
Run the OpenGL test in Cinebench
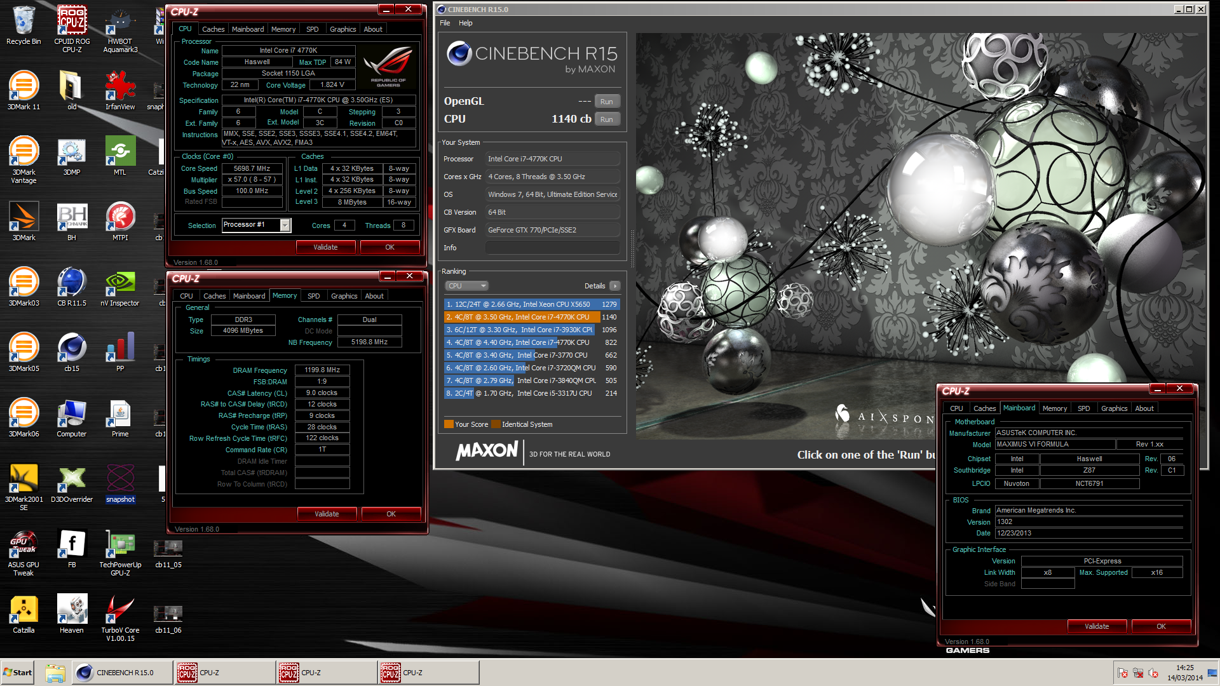tap(607, 102)
